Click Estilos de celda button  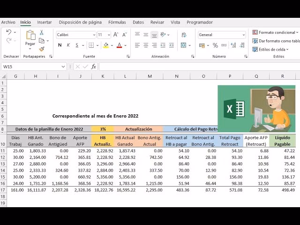[x=270, y=49]
